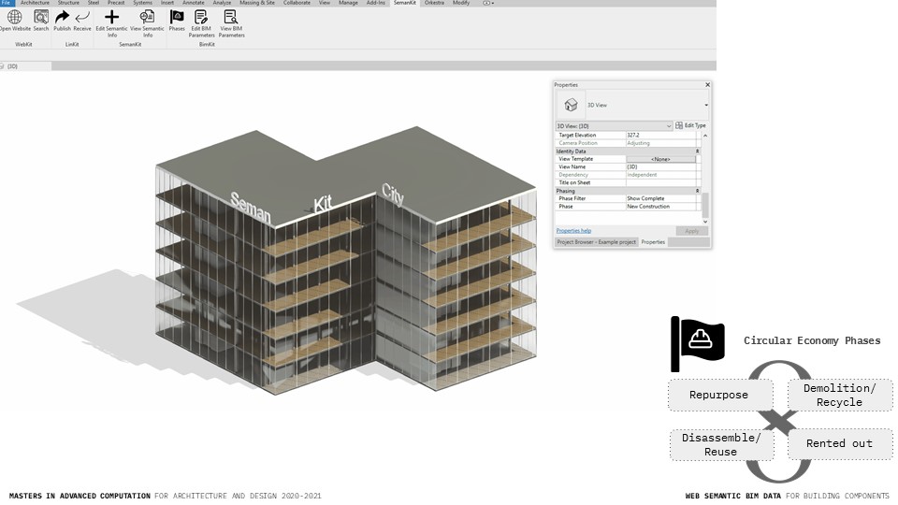Click the View Template <None> button

660,159
